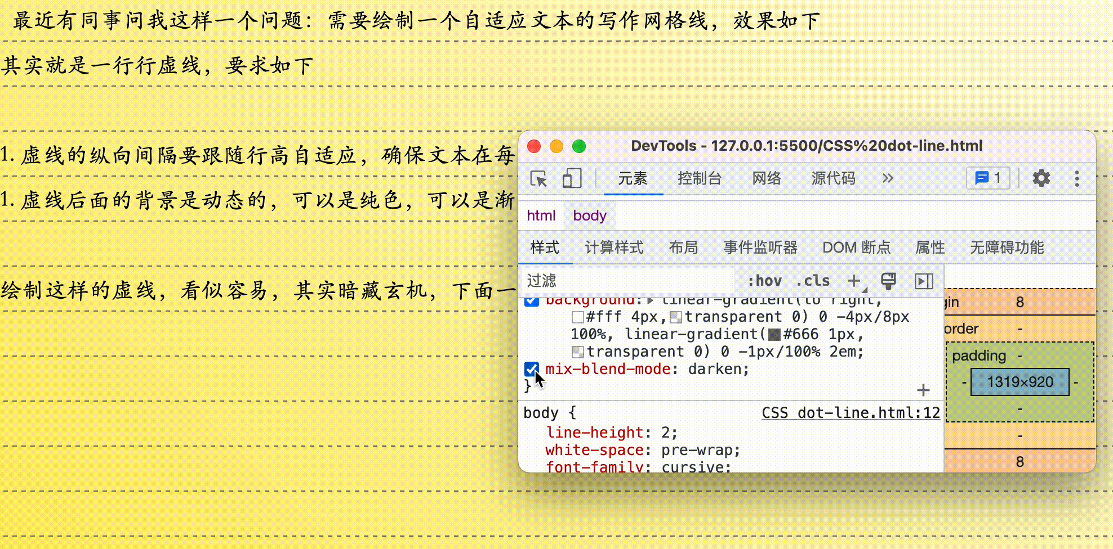Click the #666 color swatch
Viewport: 1113px width, 549px height.
773,334
